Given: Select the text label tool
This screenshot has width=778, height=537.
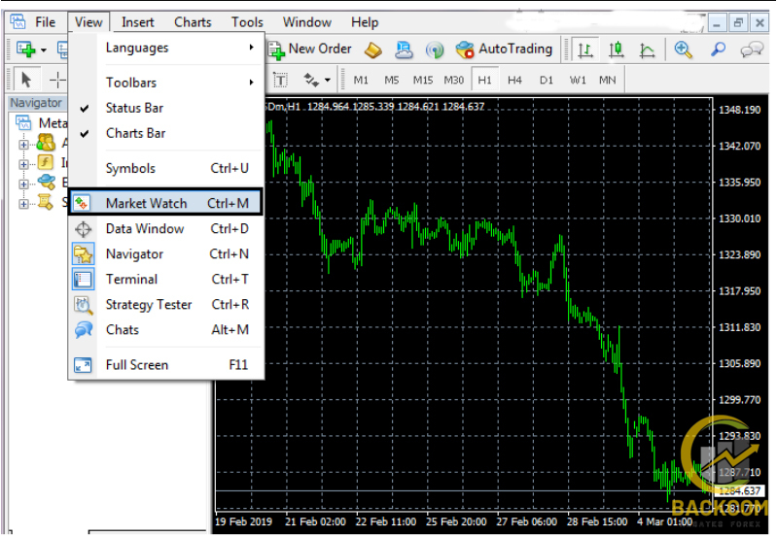Looking at the screenshot, I should [280, 80].
